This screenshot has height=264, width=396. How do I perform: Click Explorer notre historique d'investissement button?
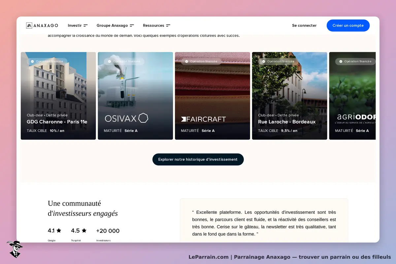click(198, 159)
